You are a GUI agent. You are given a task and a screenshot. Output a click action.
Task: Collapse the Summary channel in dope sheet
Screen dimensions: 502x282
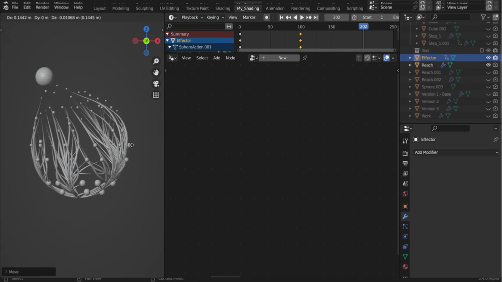click(x=167, y=34)
